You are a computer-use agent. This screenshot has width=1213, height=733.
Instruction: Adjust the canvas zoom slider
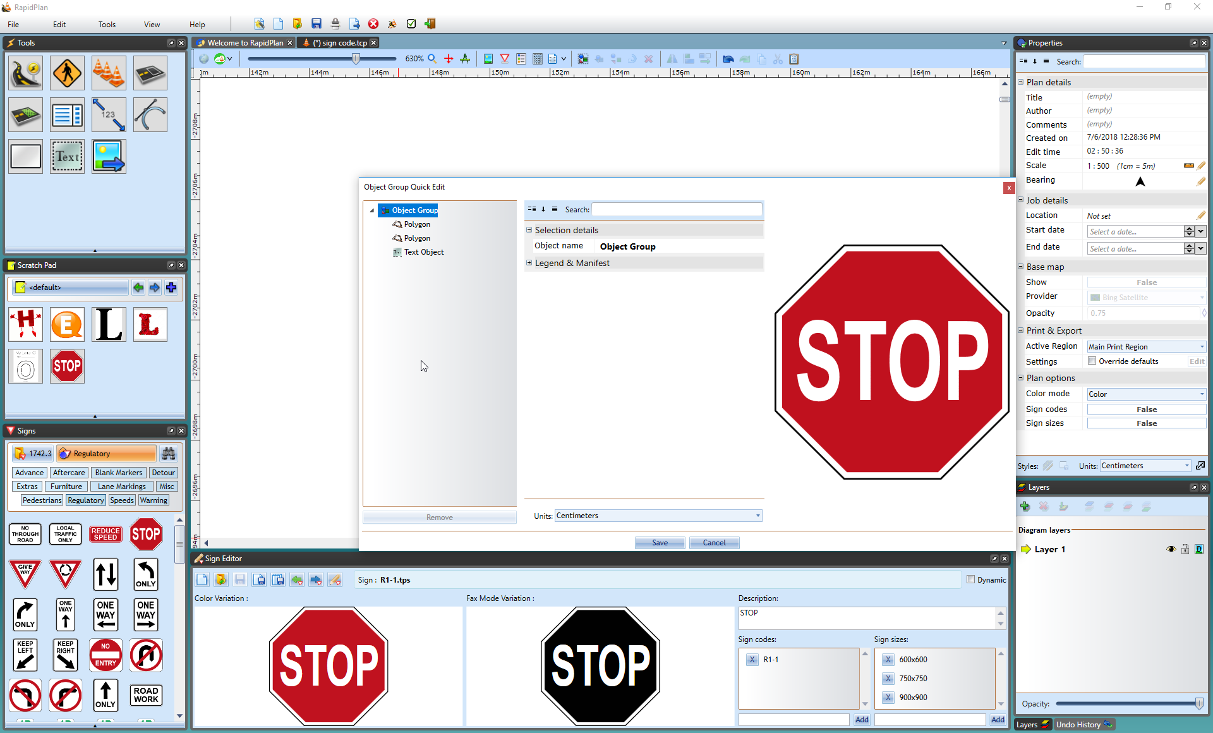356,59
